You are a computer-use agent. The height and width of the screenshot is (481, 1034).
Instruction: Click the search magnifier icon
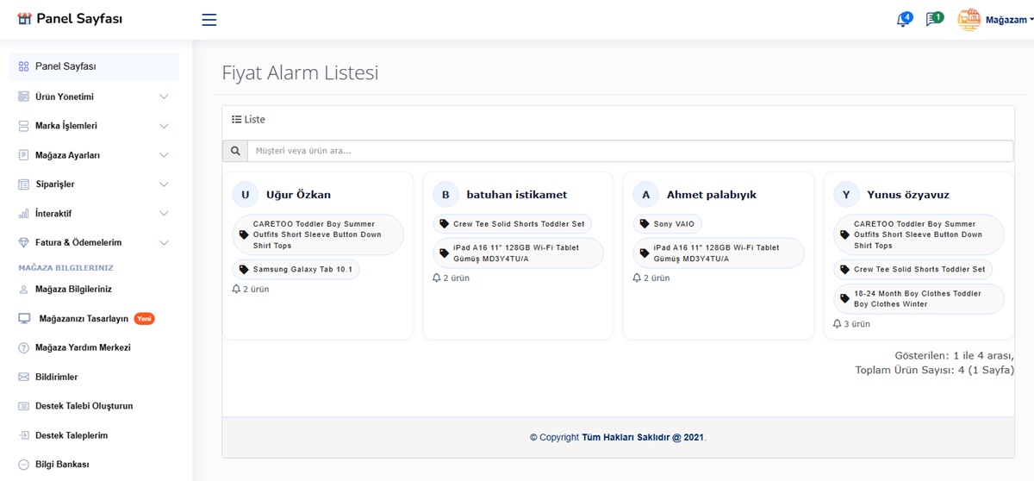[235, 151]
